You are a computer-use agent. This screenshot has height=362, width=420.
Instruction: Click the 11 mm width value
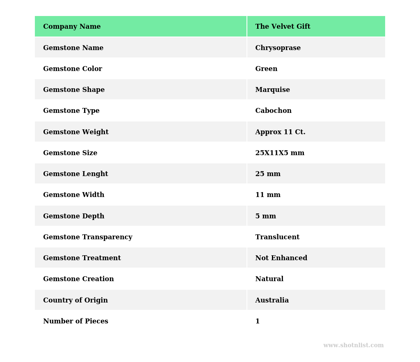pos(268,195)
